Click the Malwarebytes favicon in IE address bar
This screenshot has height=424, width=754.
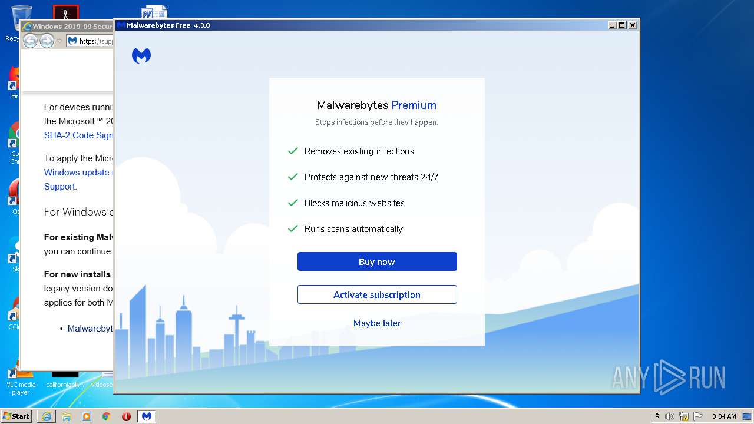(72, 41)
